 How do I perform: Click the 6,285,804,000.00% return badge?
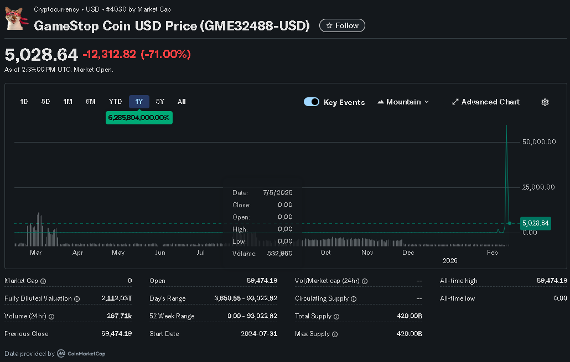[x=139, y=118]
